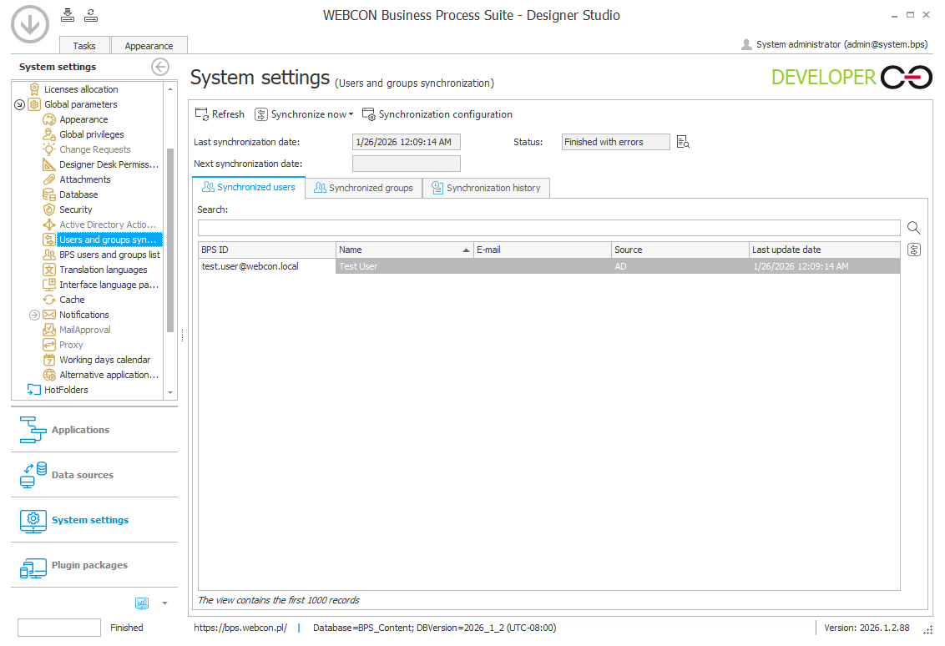Image resolution: width=945 pixels, height=646 pixels.
Task: Click the second import icon in title bar
Action: [91, 15]
